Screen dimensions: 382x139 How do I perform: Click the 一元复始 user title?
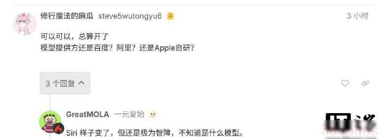(x=129, y=114)
